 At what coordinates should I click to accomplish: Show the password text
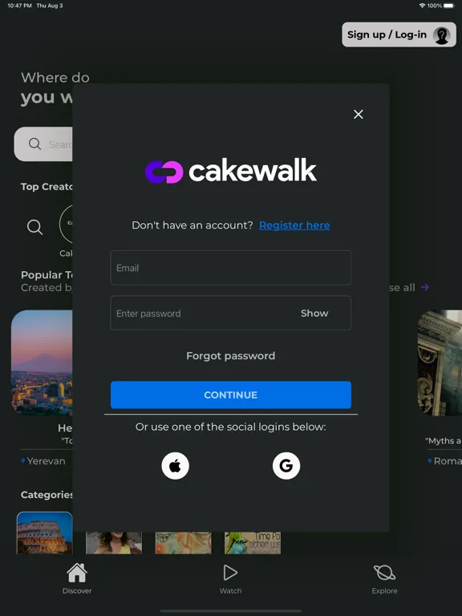pos(314,313)
